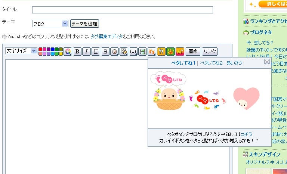This screenshot has width=287, height=174.
Task: Pick the dark green color swatch
Action: click(57, 49)
